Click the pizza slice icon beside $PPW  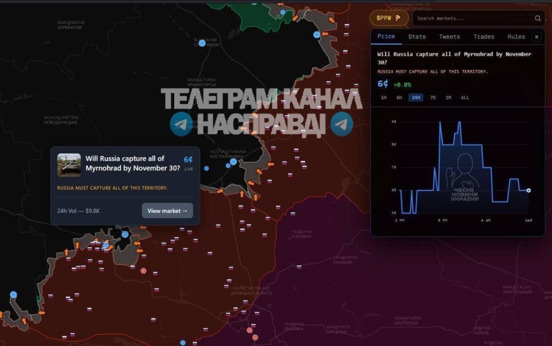click(396, 18)
